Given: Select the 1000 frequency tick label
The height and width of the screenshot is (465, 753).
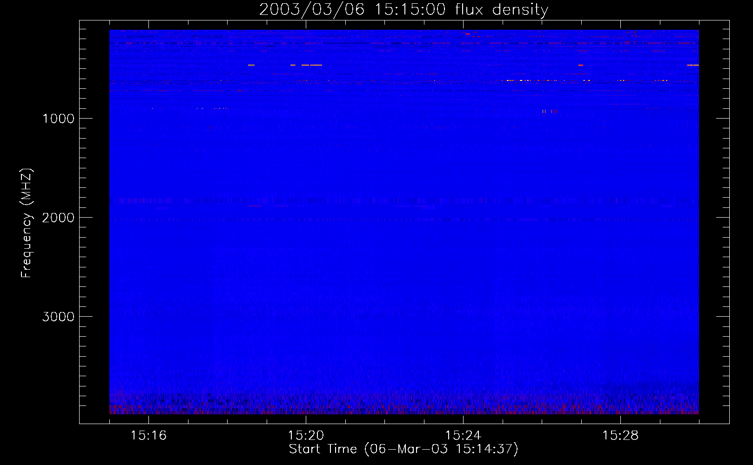Looking at the screenshot, I should click(x=58, y=119).
